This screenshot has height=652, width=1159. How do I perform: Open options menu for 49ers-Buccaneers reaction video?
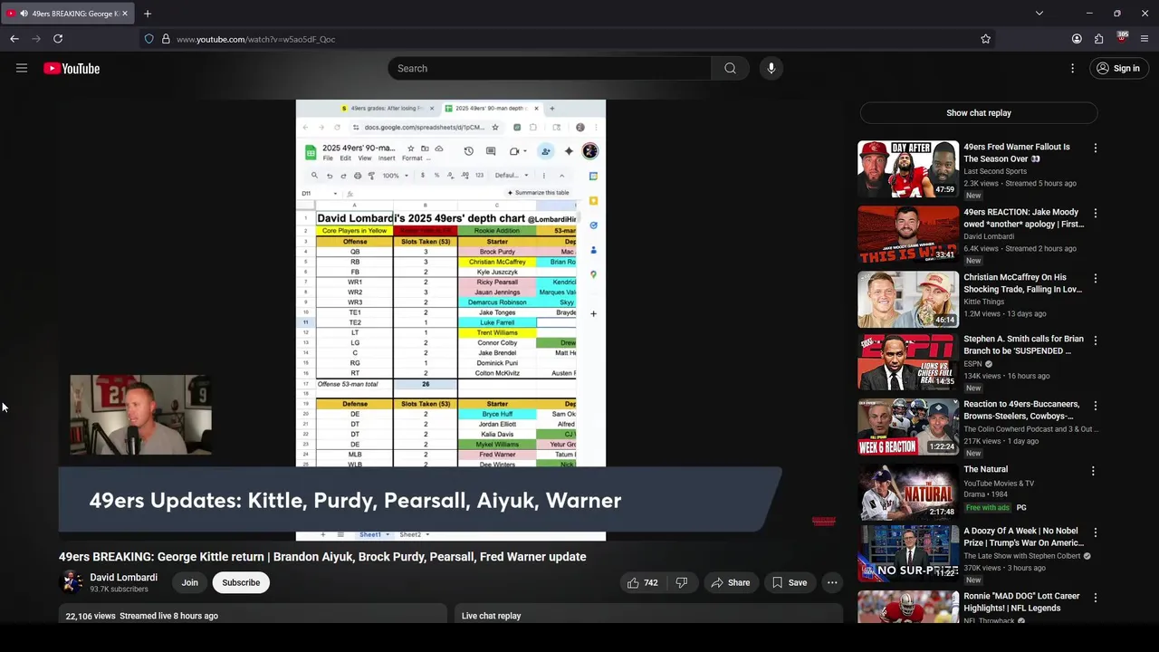[x=1095, y=406]
